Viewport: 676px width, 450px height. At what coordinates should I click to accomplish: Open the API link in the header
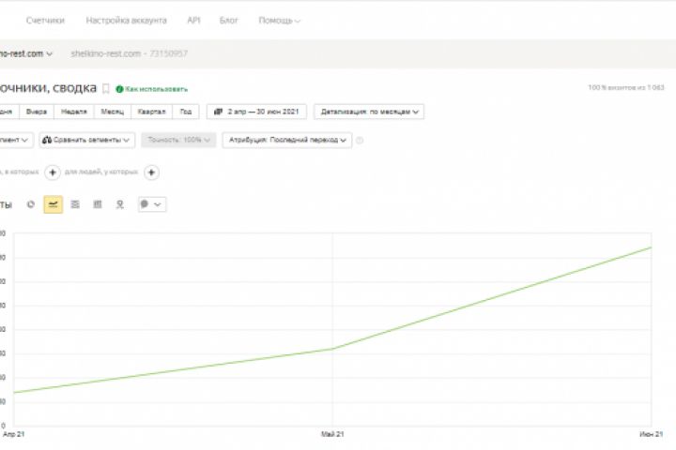[x=193, y=21]
